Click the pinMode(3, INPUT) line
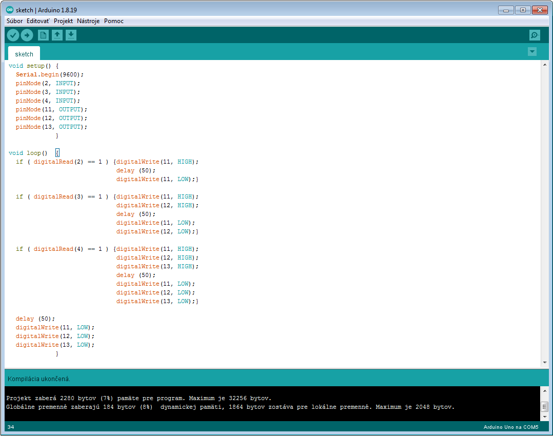 pyautogui.click(x=48, y=92)
